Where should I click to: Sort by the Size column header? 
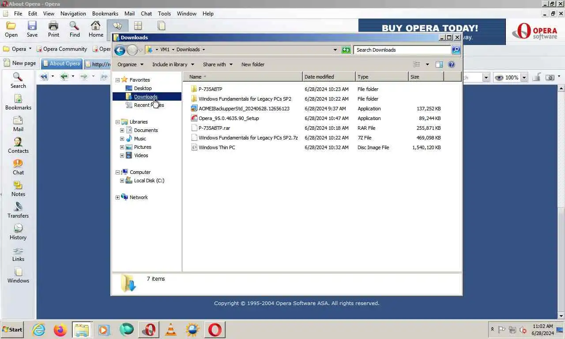[426, 77]
